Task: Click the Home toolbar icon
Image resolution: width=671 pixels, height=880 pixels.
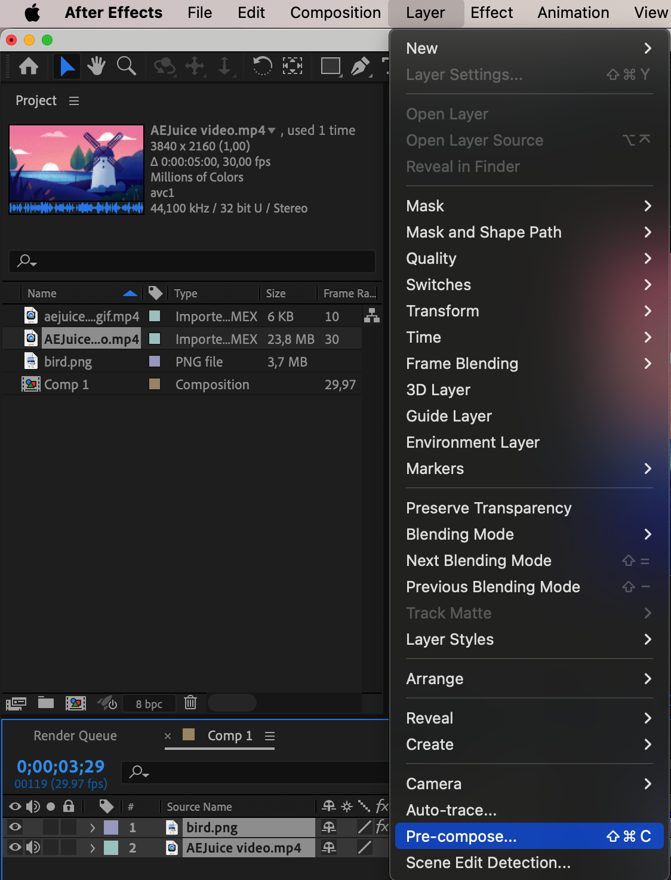Action: tap(29, 66)
